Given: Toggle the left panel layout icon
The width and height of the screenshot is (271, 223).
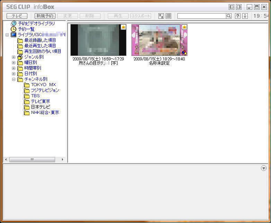Looking at the screenshot, I should pyautogui.click(x=231, y=7).
